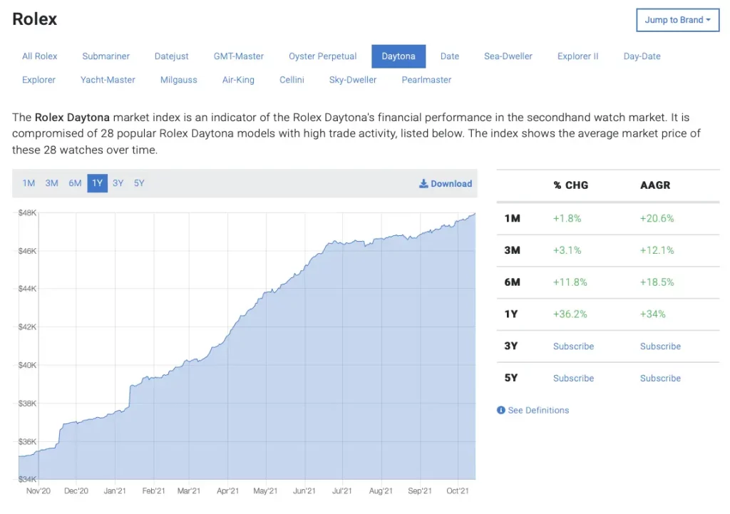
Task: Open the Jump to Brand dropdown
Action: coord(677,20)
